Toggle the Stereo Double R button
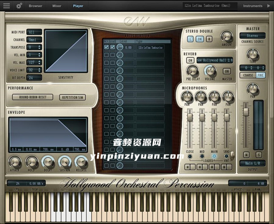 (x=209, y=39)
